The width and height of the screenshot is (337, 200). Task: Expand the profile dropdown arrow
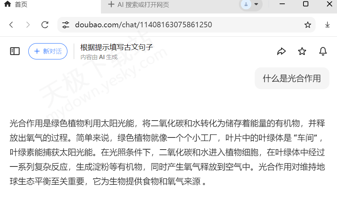point(256,4)
